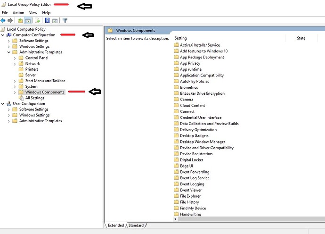Click the Digital Locker folder icon
This screenshot has height=234, width=325.
pos(176,159)
